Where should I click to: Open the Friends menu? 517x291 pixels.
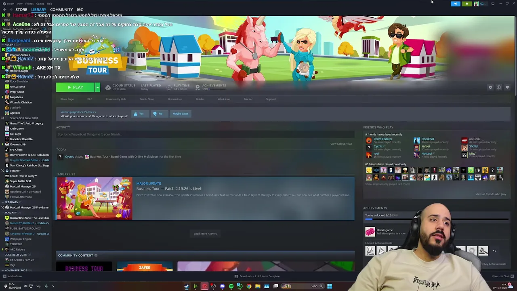pyautogui.click(x=29, y=4)
